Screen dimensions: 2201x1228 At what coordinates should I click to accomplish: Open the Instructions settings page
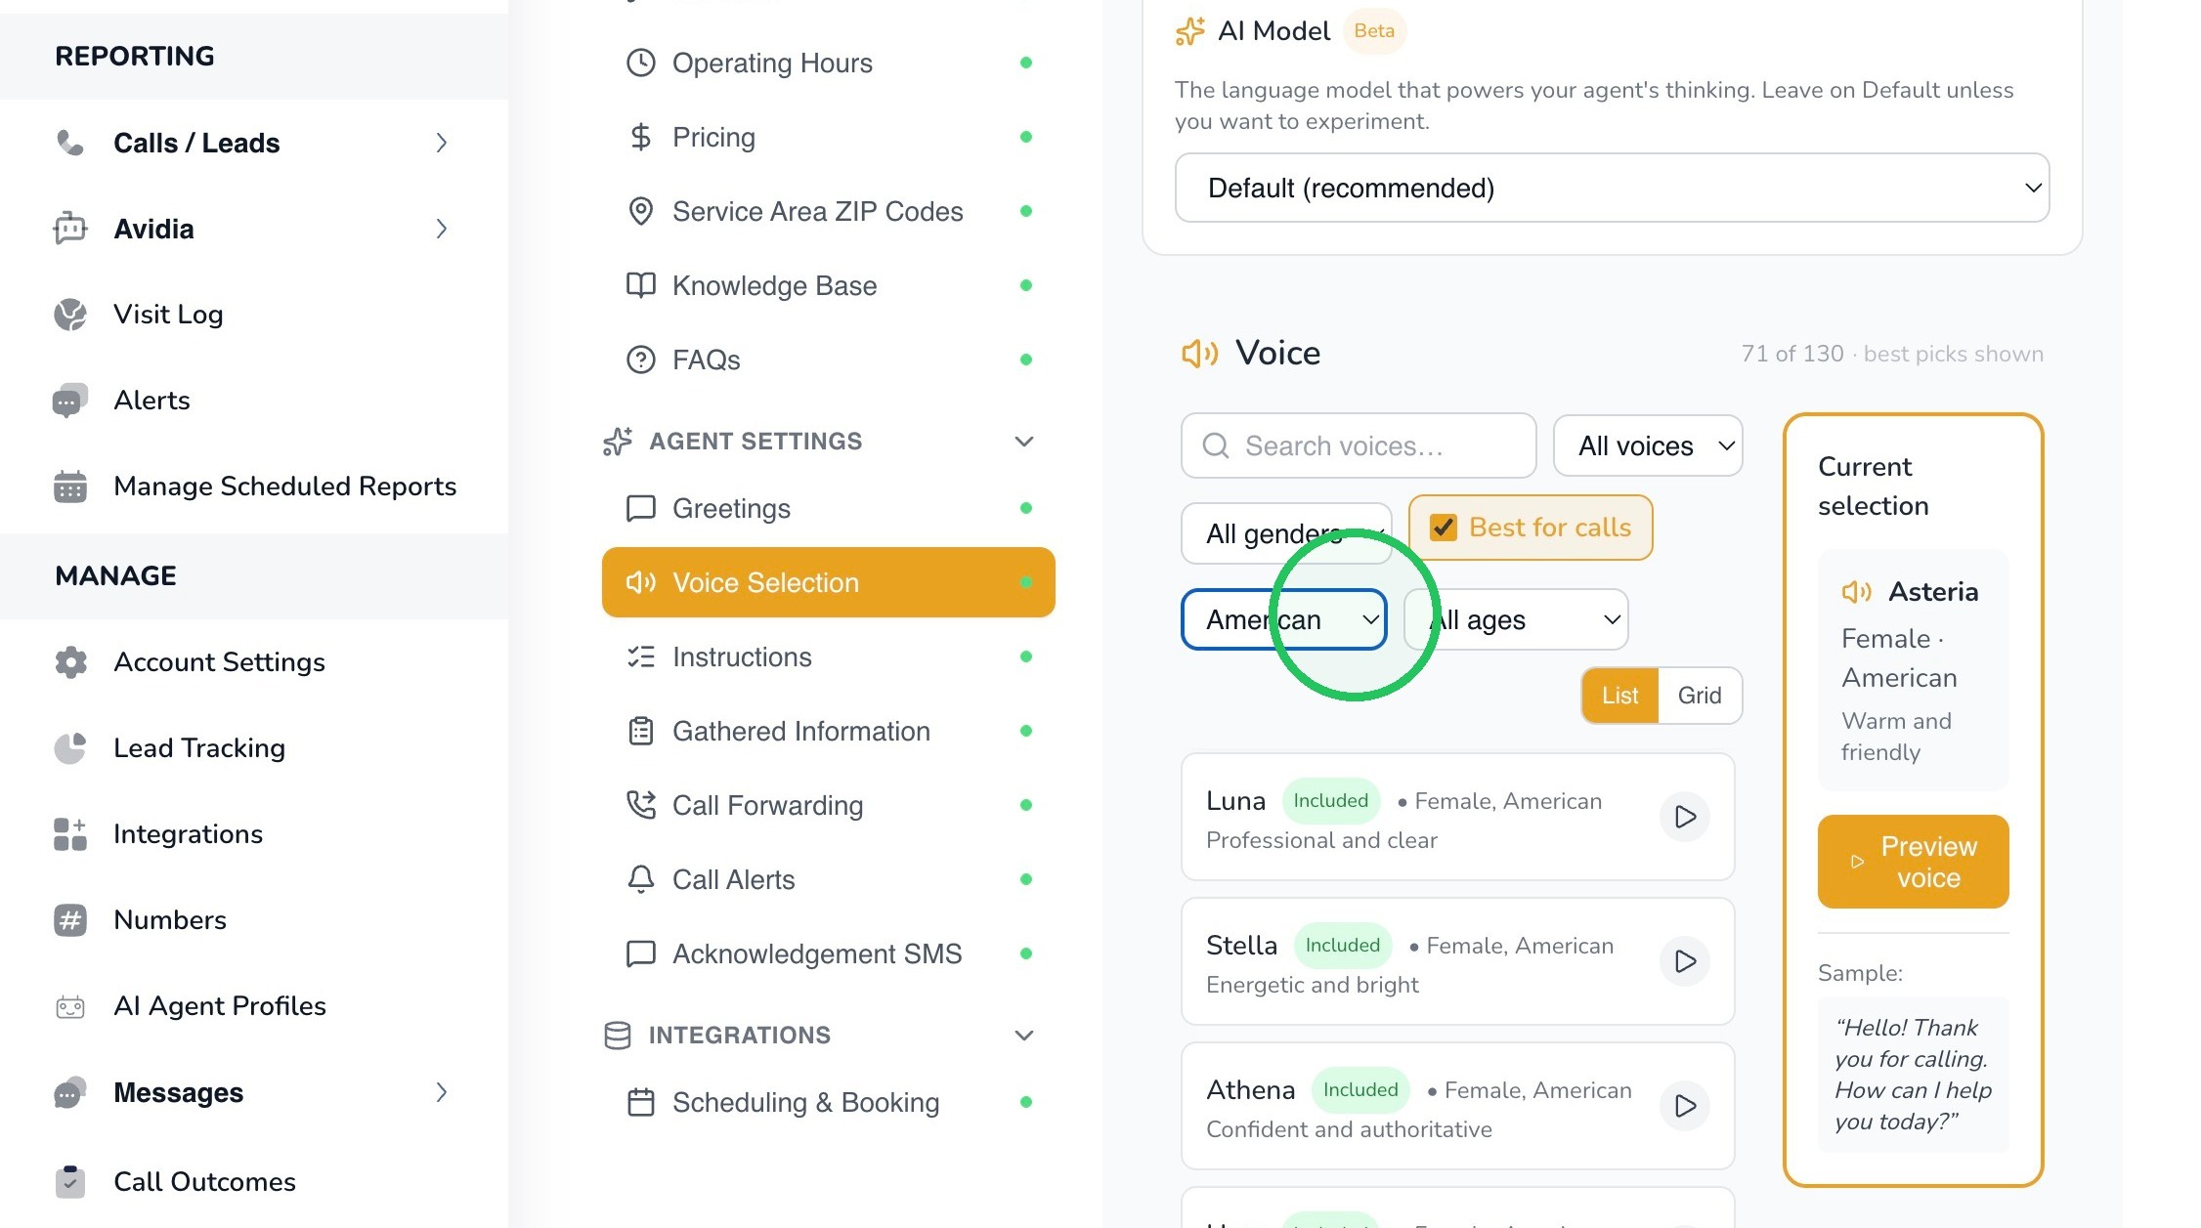[x=829, y=656]
